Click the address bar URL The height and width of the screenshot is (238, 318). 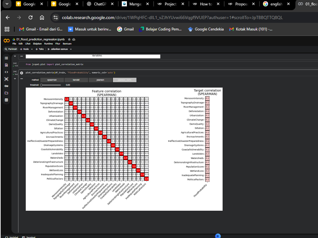click(x=172, y=17)
